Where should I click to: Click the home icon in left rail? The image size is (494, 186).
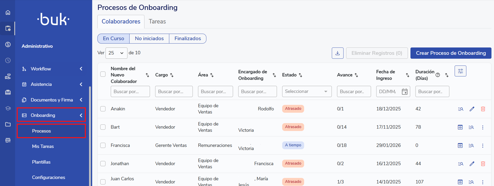coord(8,12)
